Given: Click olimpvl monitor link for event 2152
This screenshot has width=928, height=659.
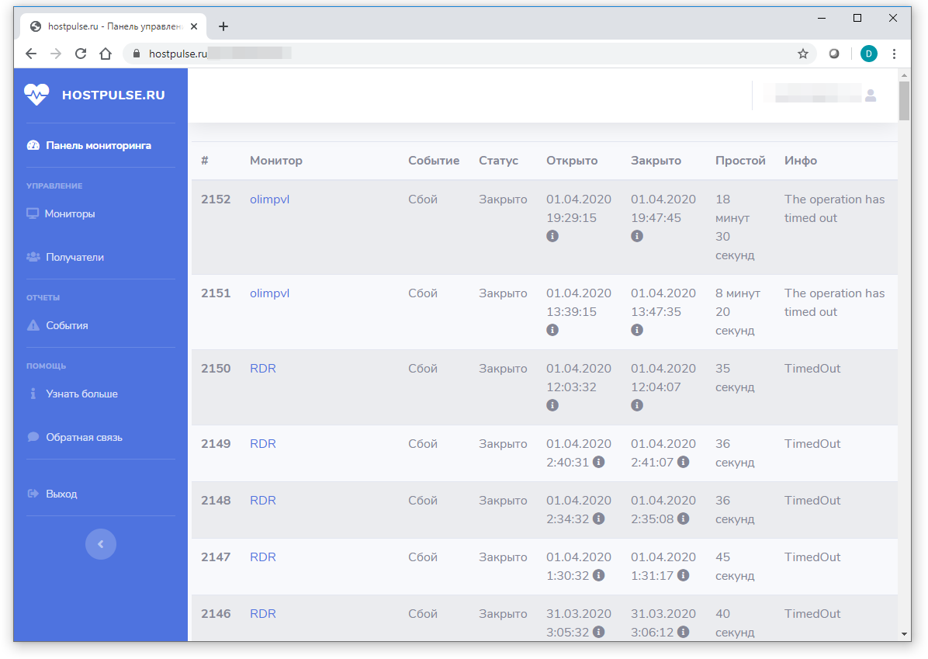Looking at the screenshot, I should coord(269,199).
